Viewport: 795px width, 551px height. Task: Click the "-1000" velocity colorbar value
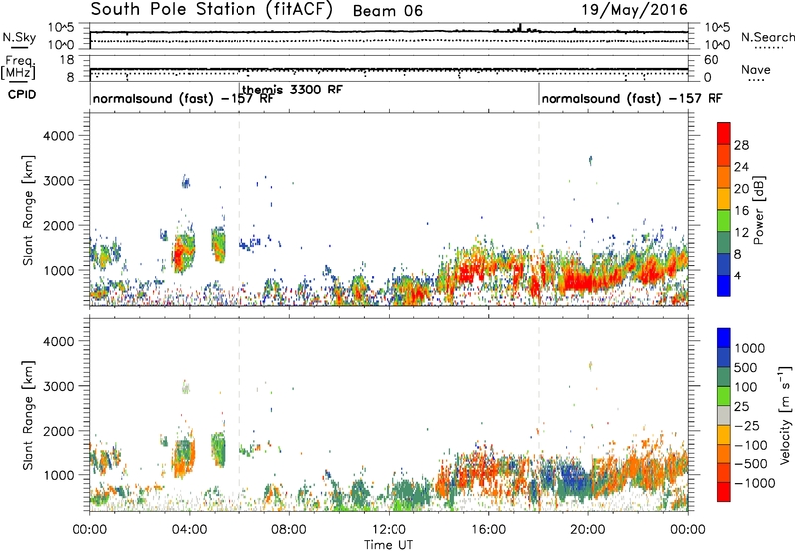(754, 483)
